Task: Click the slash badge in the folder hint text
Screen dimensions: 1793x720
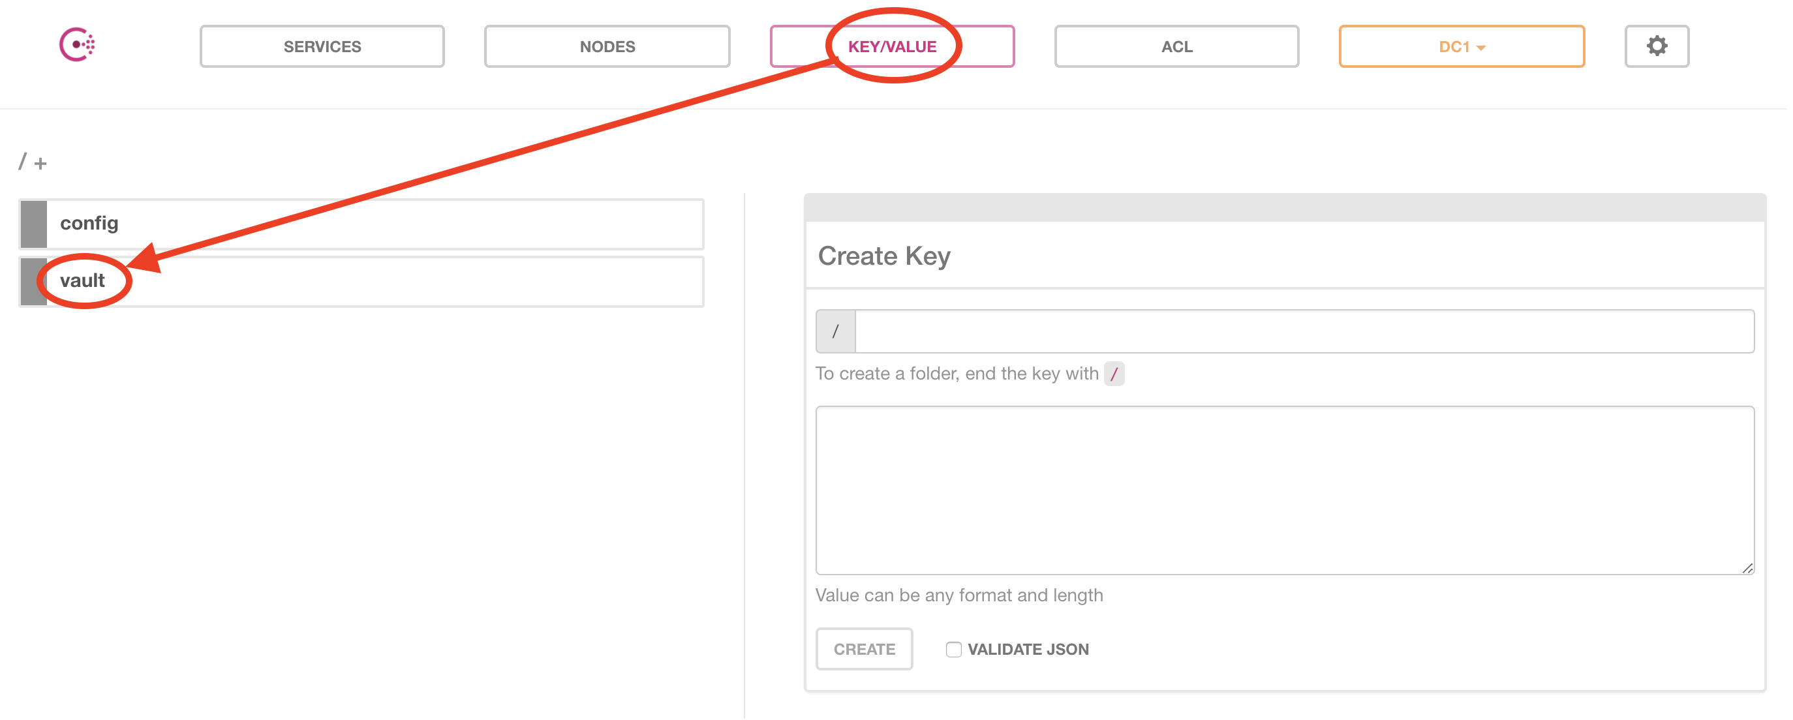Action: [x=1116, y=374]
